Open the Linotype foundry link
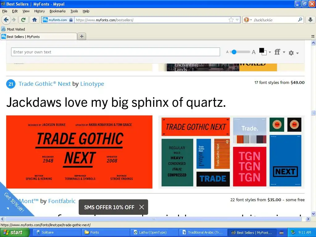This screenshot has width=316, height=237. [92, 84]
